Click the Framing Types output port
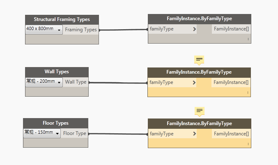 (80, 30)
